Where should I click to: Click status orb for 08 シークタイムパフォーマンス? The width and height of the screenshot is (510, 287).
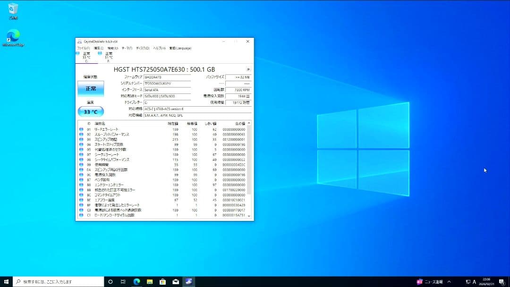[81, 160]
